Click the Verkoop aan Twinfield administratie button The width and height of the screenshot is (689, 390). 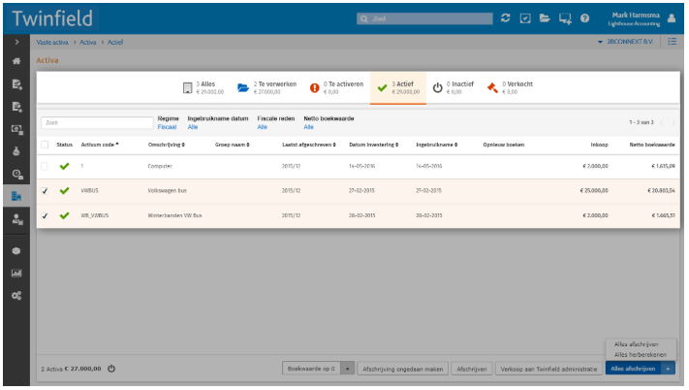pyautogui.click(x=547, y=369)
